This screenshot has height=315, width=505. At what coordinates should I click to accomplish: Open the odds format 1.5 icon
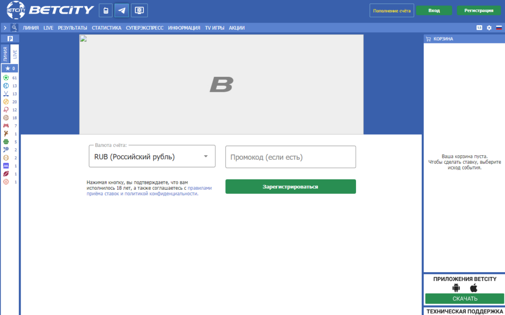click(x=479, y=28)
